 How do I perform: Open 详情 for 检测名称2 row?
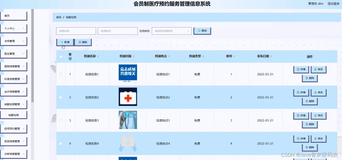301,92
